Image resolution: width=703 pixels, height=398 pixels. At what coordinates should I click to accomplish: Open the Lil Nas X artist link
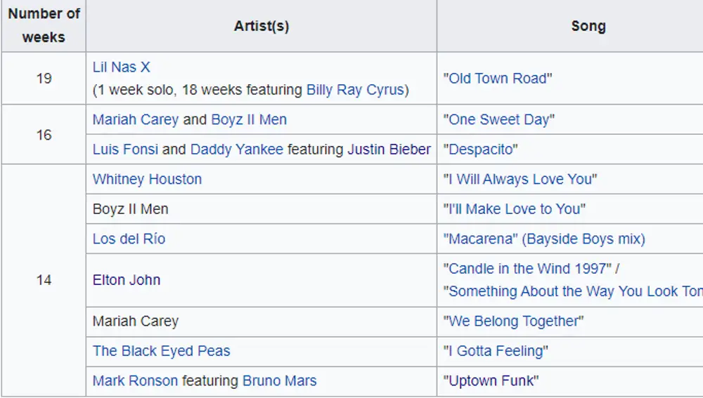tap(121, 67)
